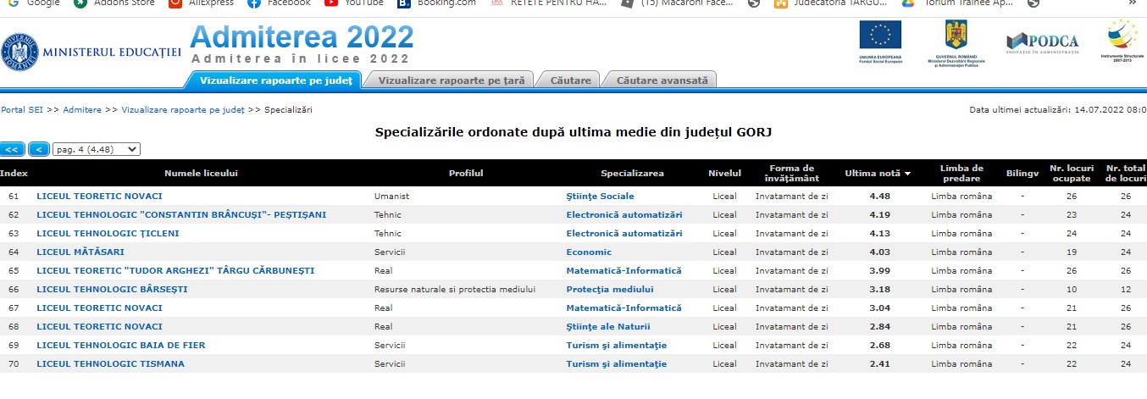Switch to Vizualizare rapoarte pe țară tab

452,80
